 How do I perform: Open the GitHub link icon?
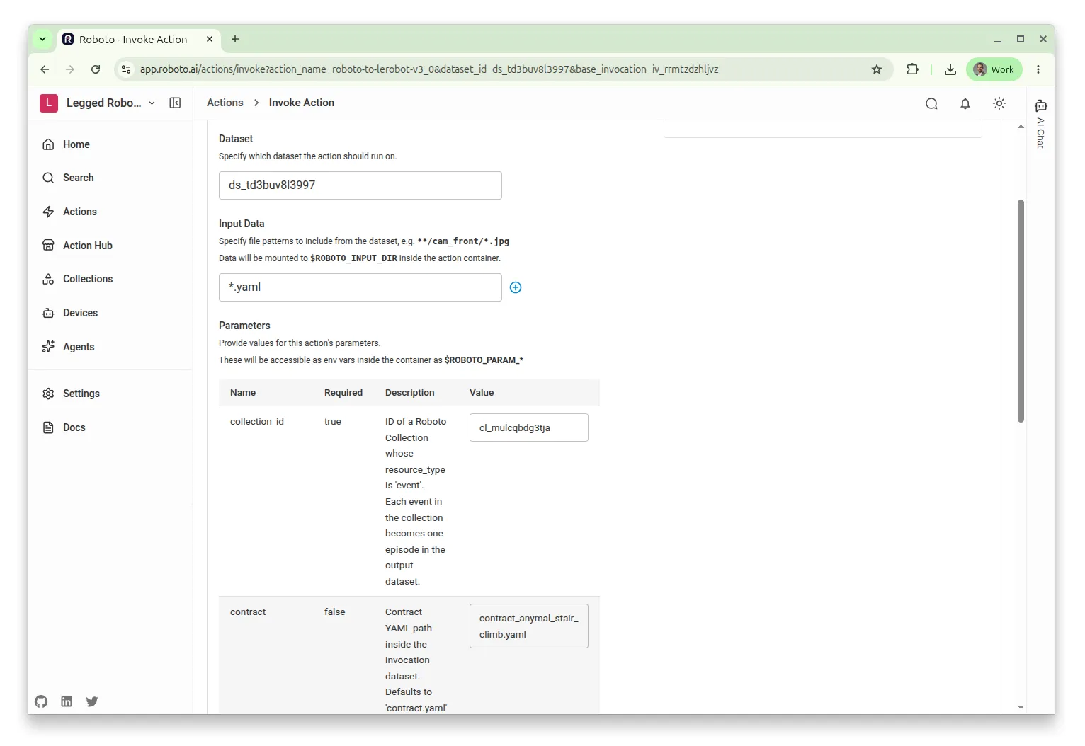[x=41, y=701]
